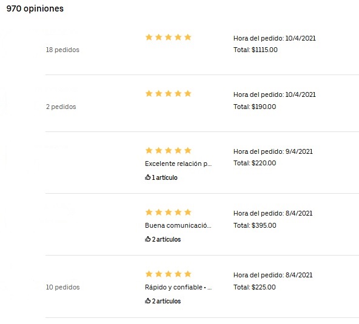Click star rating of 9/4/2021 order

(x=169, y=150)
